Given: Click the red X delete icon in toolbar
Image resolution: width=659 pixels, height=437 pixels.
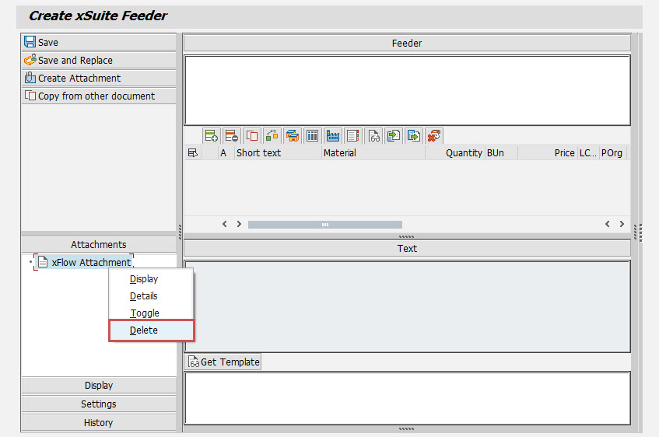Looking at the screenshot, I should point(433,136).
